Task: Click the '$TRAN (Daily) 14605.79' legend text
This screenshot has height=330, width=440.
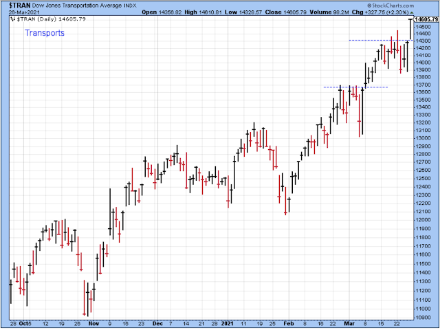Action: coord(51,19)
